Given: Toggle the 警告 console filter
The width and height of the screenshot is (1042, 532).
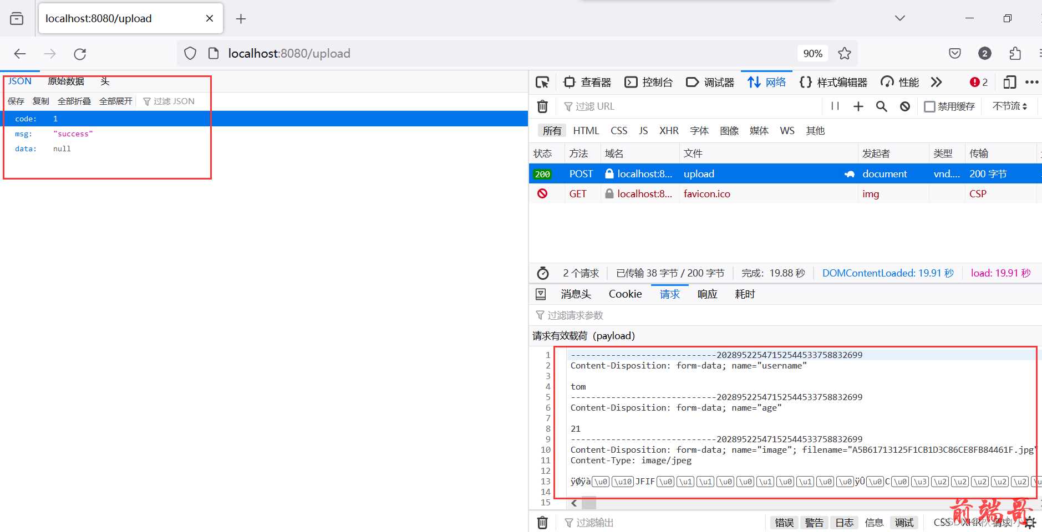Looking at the screenshot, I should (814, 523).
